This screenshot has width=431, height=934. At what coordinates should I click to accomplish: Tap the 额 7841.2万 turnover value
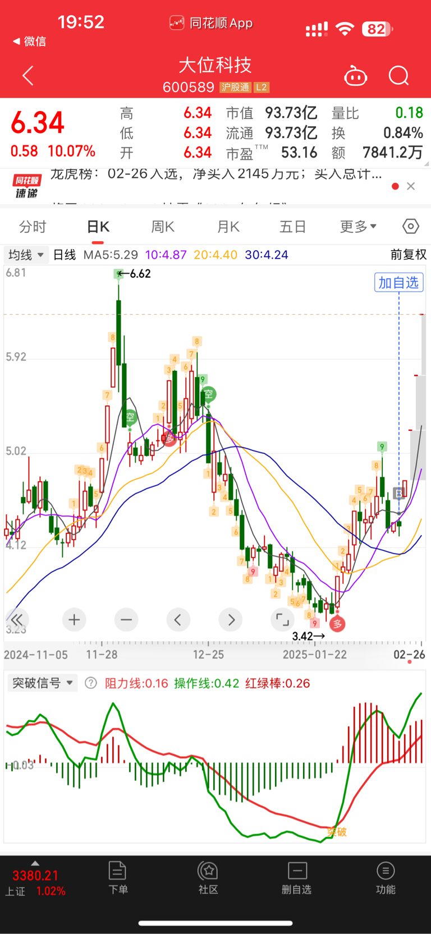coord(392,153)
